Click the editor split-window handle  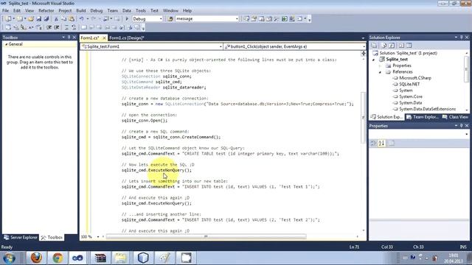point(364,54)
